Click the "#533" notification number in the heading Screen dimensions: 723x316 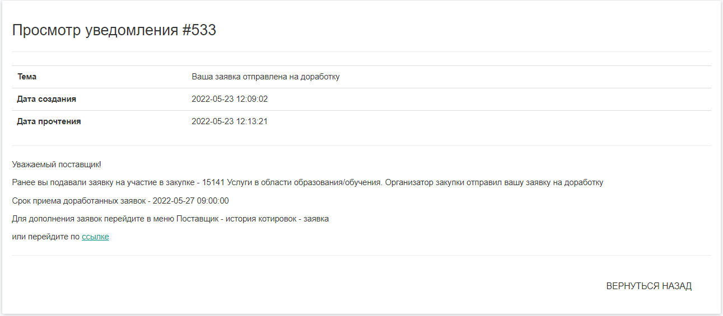(x=199, y=30)
